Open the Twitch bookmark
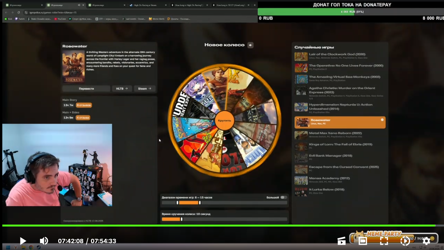Viewport: 444px width, 250px height. pos(20,19)
